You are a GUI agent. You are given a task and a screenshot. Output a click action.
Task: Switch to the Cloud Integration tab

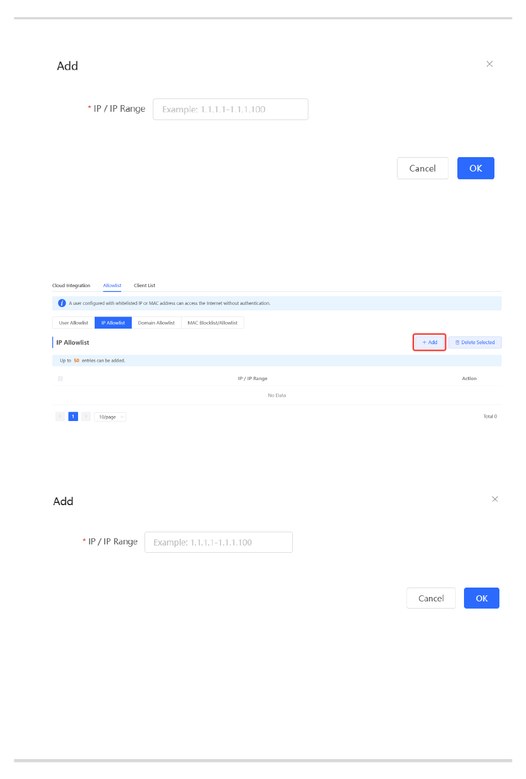71,285
